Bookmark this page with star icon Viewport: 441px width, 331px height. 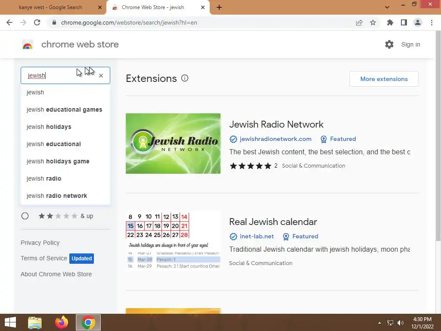[373, 22]
